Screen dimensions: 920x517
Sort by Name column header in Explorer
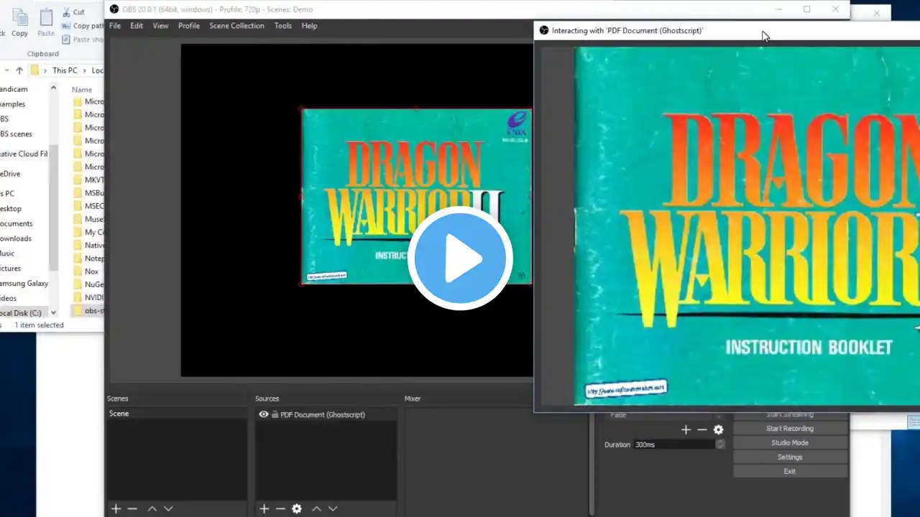[x=82, y=90]
